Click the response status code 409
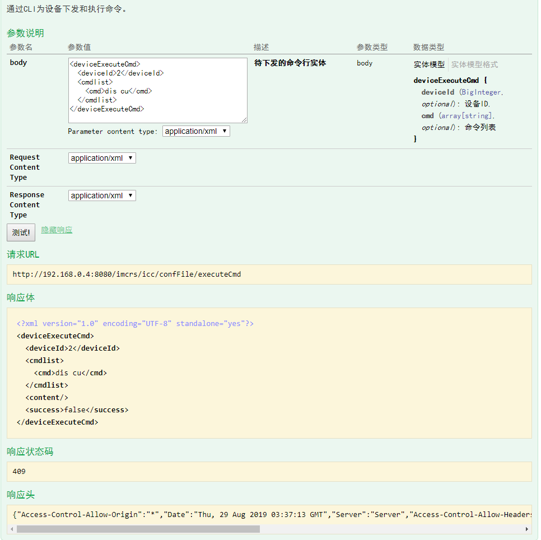The image size is (541, 540). [19, 471]
